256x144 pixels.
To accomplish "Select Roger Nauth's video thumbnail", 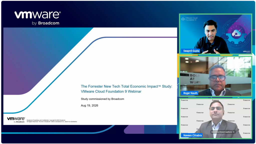I will pos(215,76).
